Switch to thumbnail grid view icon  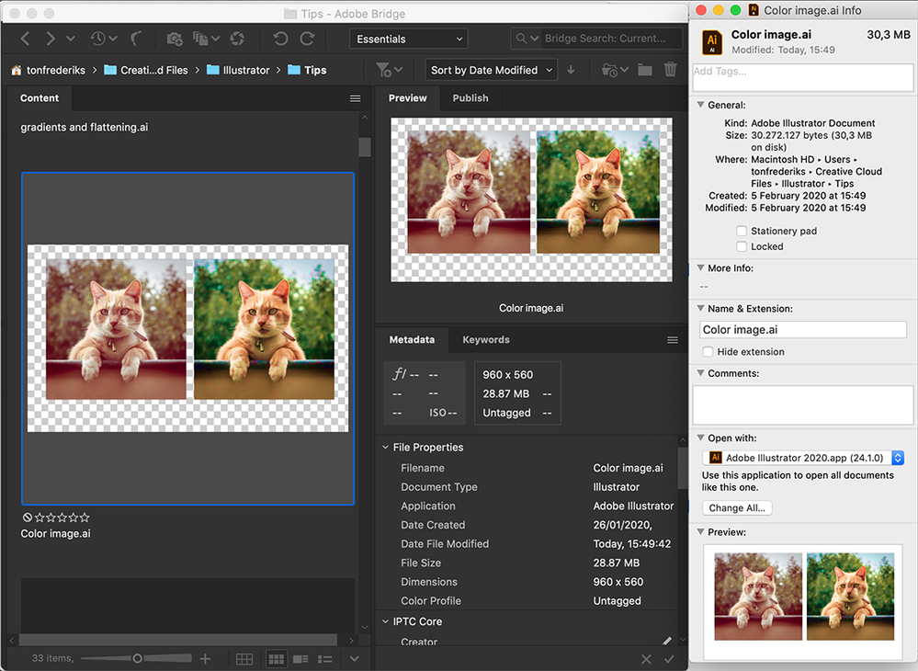[x=276, y=659]
